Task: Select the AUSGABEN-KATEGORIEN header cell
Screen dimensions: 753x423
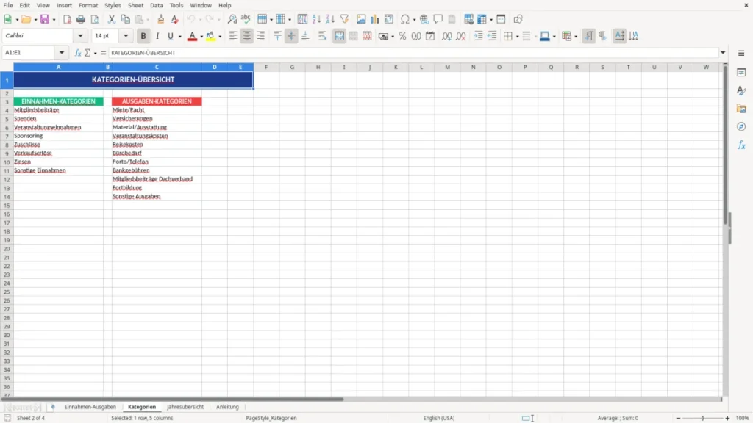Action: pyautogui.click(x=157, y=101)
